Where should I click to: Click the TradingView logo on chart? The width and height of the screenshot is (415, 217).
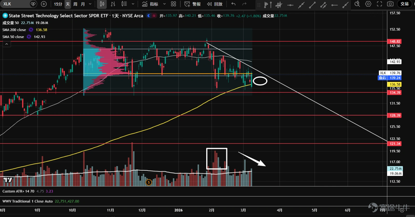[8, 180]
